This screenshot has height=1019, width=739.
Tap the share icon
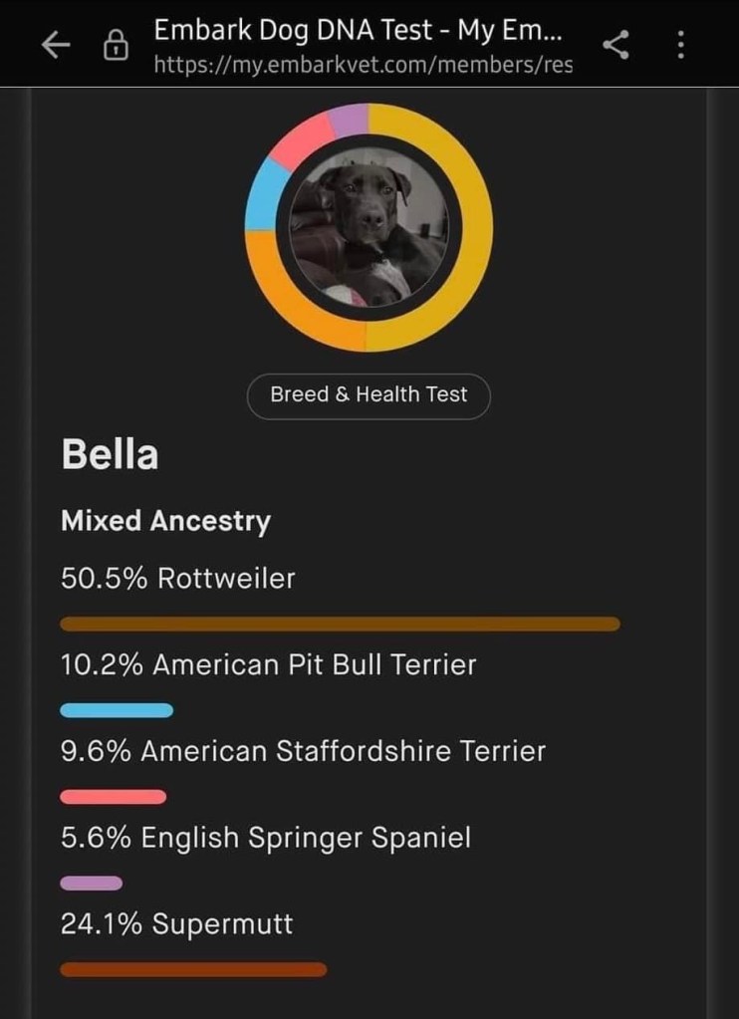pos(616,45)
